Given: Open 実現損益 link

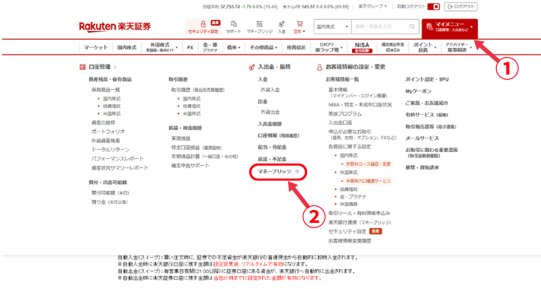Looking at the screenshot, I should coord(181,138).
